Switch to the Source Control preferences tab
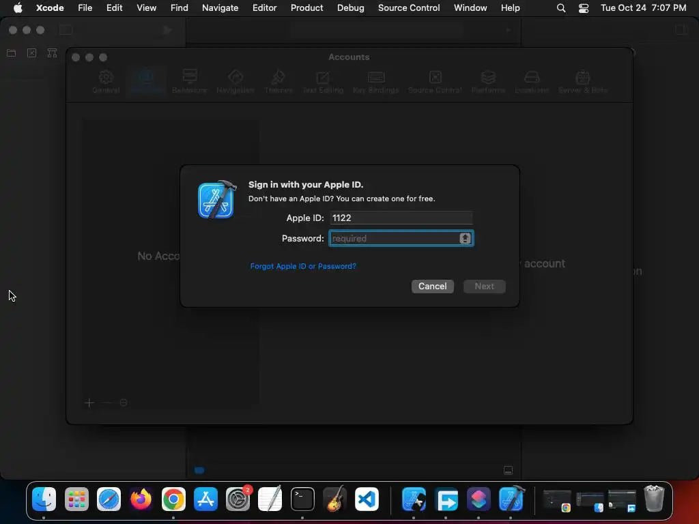This screenshot has width=699, height=524. point(435,82)
